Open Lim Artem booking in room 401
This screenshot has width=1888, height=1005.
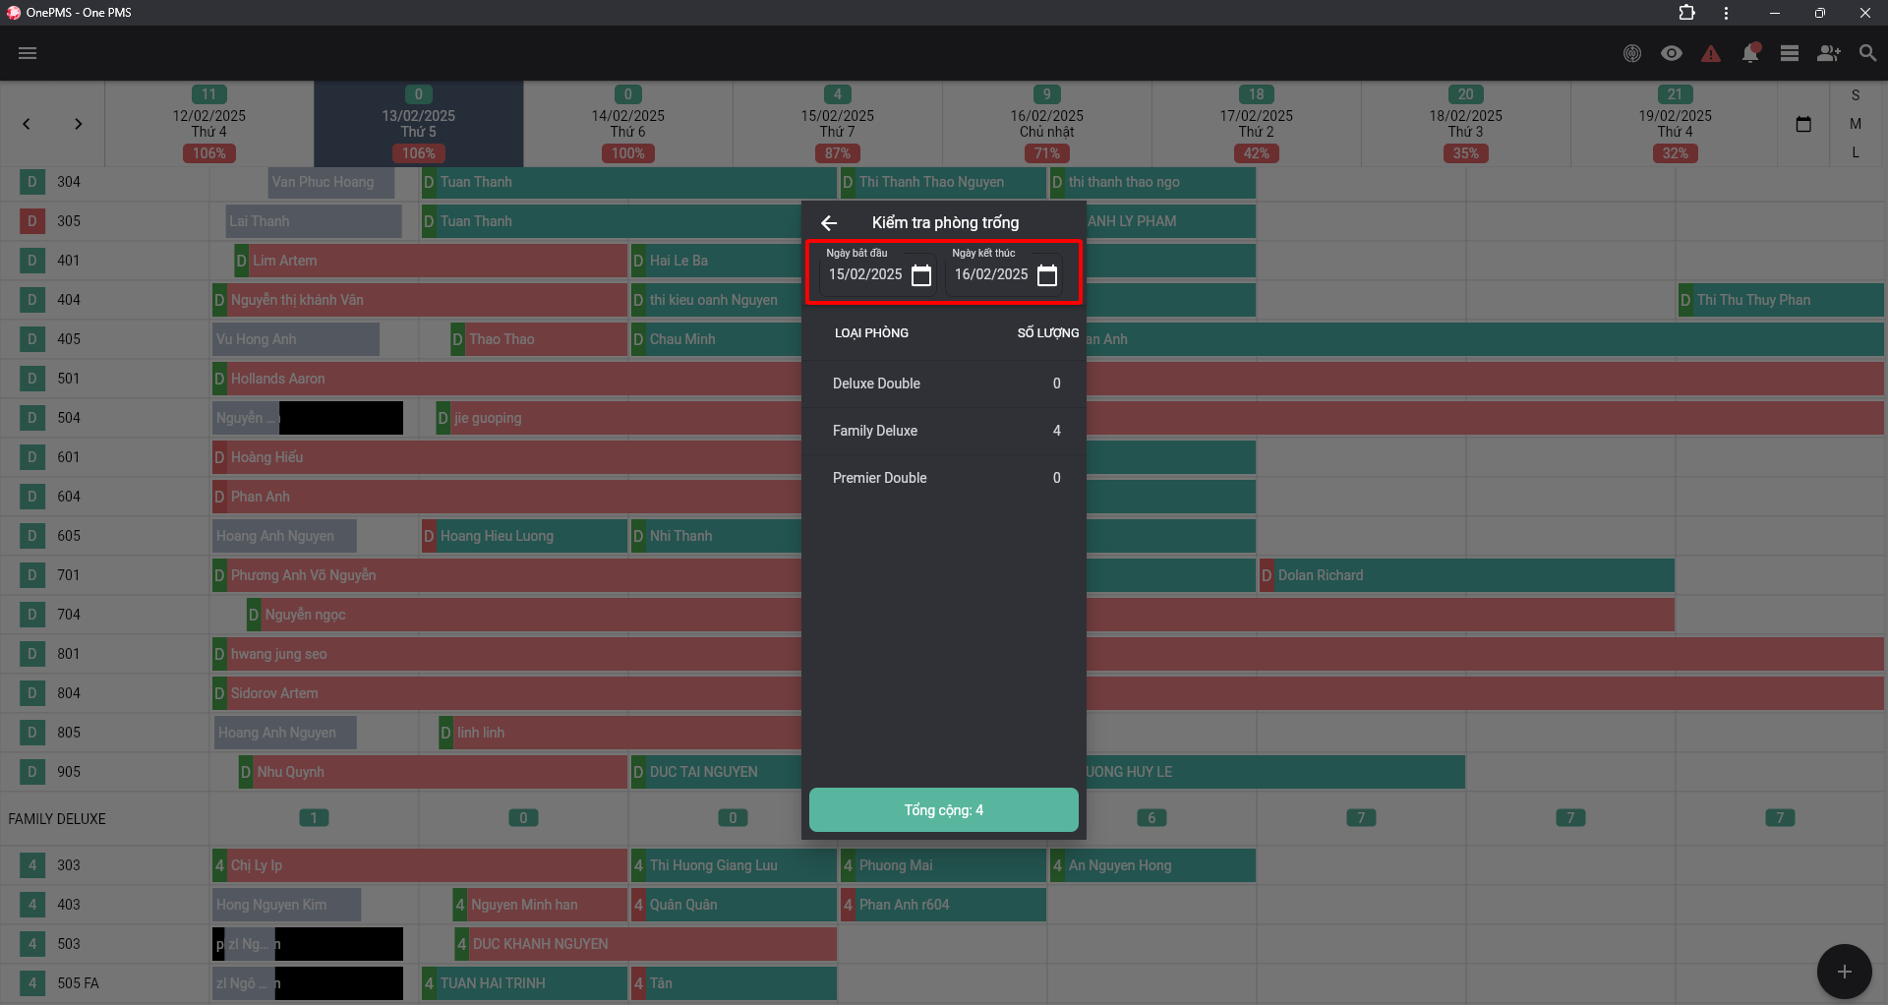click(431, 261)
